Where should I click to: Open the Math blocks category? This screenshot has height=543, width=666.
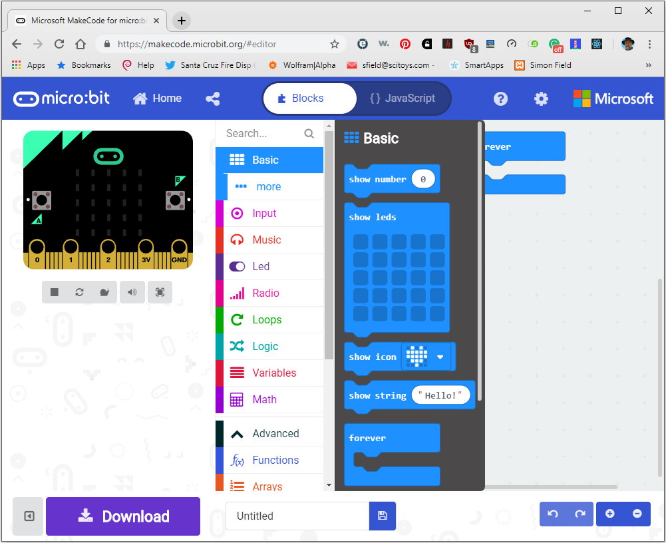coord(269,399)
